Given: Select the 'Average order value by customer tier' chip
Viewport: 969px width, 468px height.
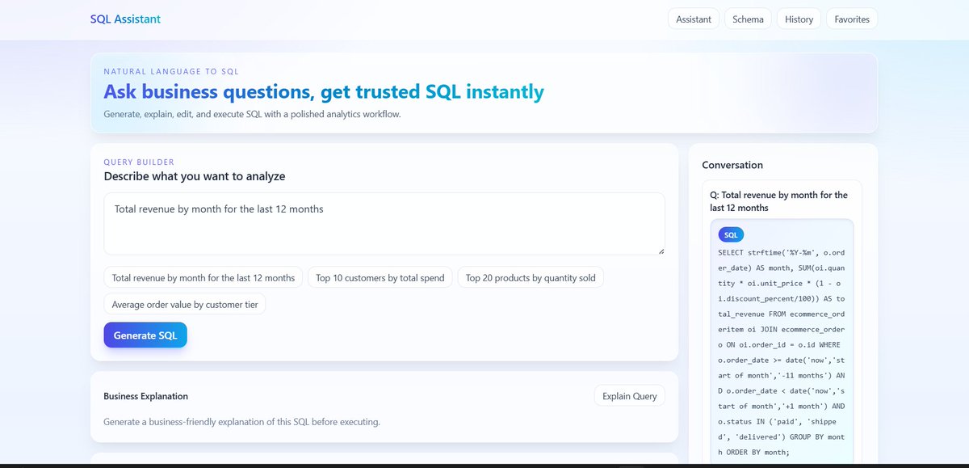Looking at the screenshot, I should pos(185,304).
